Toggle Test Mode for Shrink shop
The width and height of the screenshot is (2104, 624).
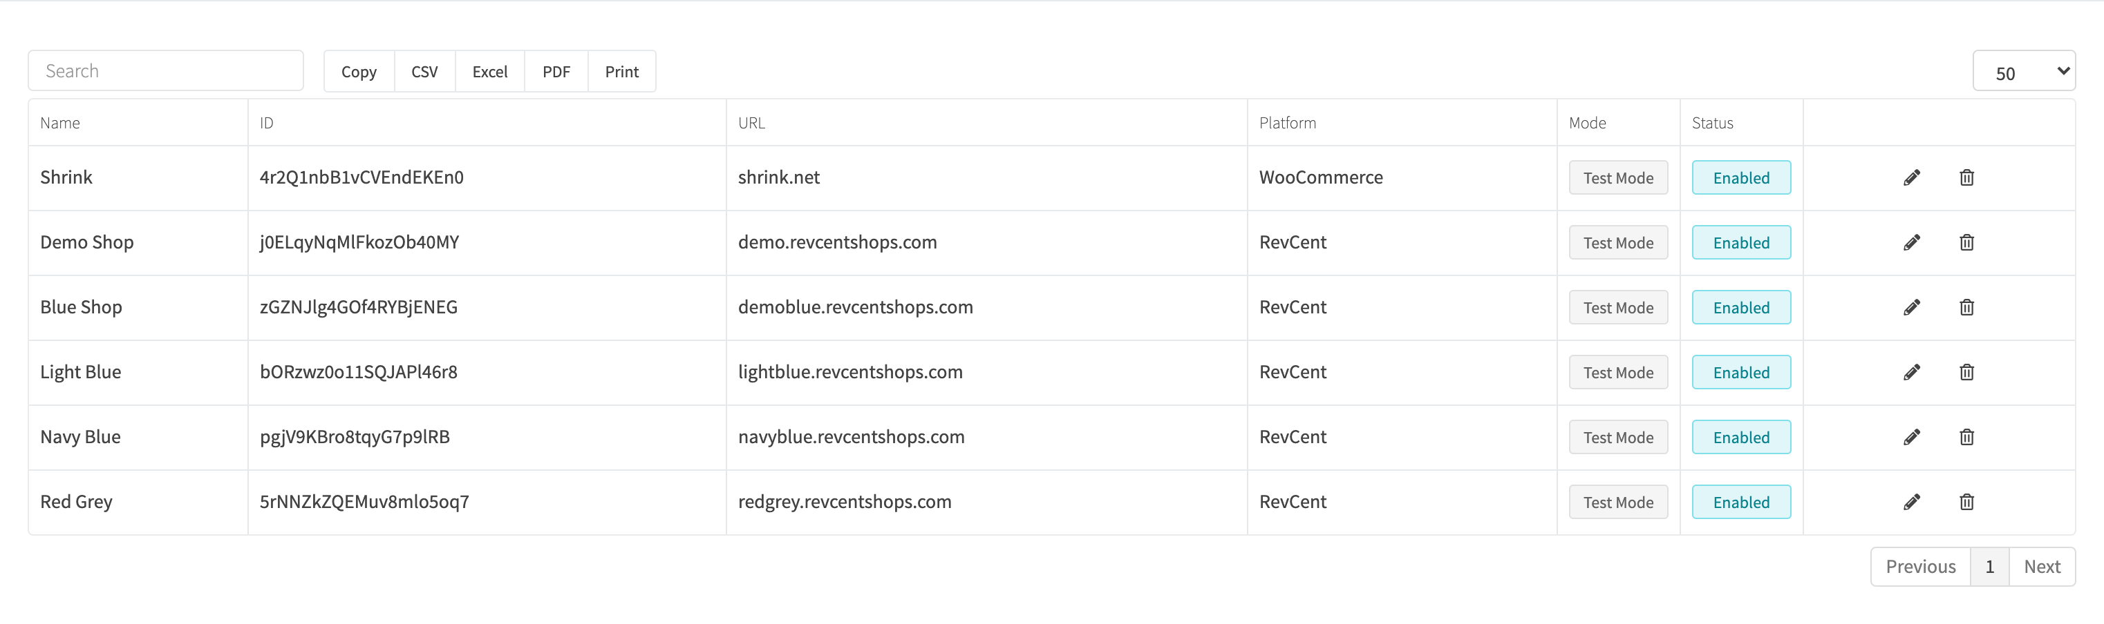click(1618, 178)
